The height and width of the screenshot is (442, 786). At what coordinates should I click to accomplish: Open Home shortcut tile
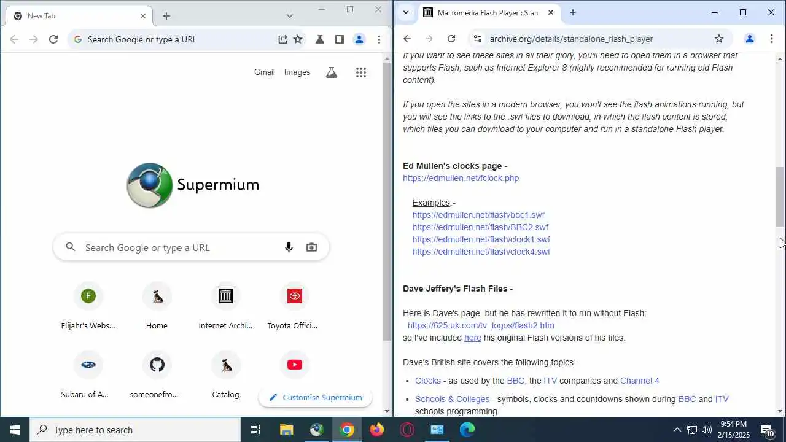pyautogui.click(x=157, y=306)
